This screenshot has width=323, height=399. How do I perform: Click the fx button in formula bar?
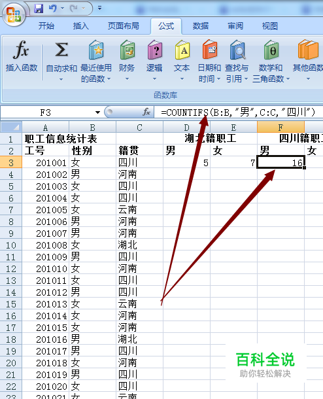point(146,112)
